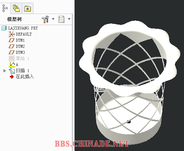
Task: Switch to the Folder Browser tab
Action: 16,8
